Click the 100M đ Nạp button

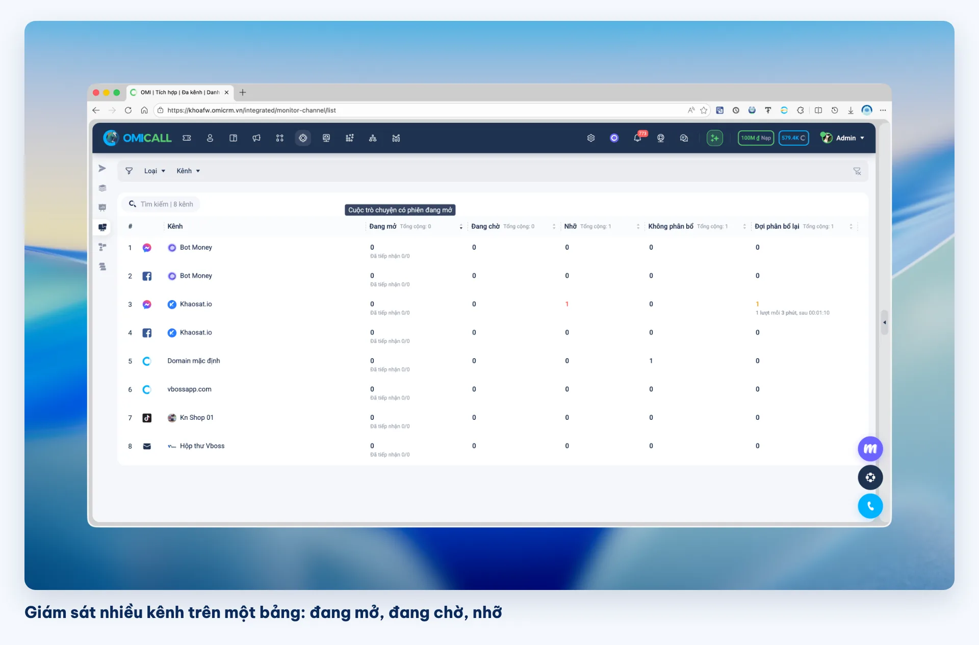[x=756, y=138]
